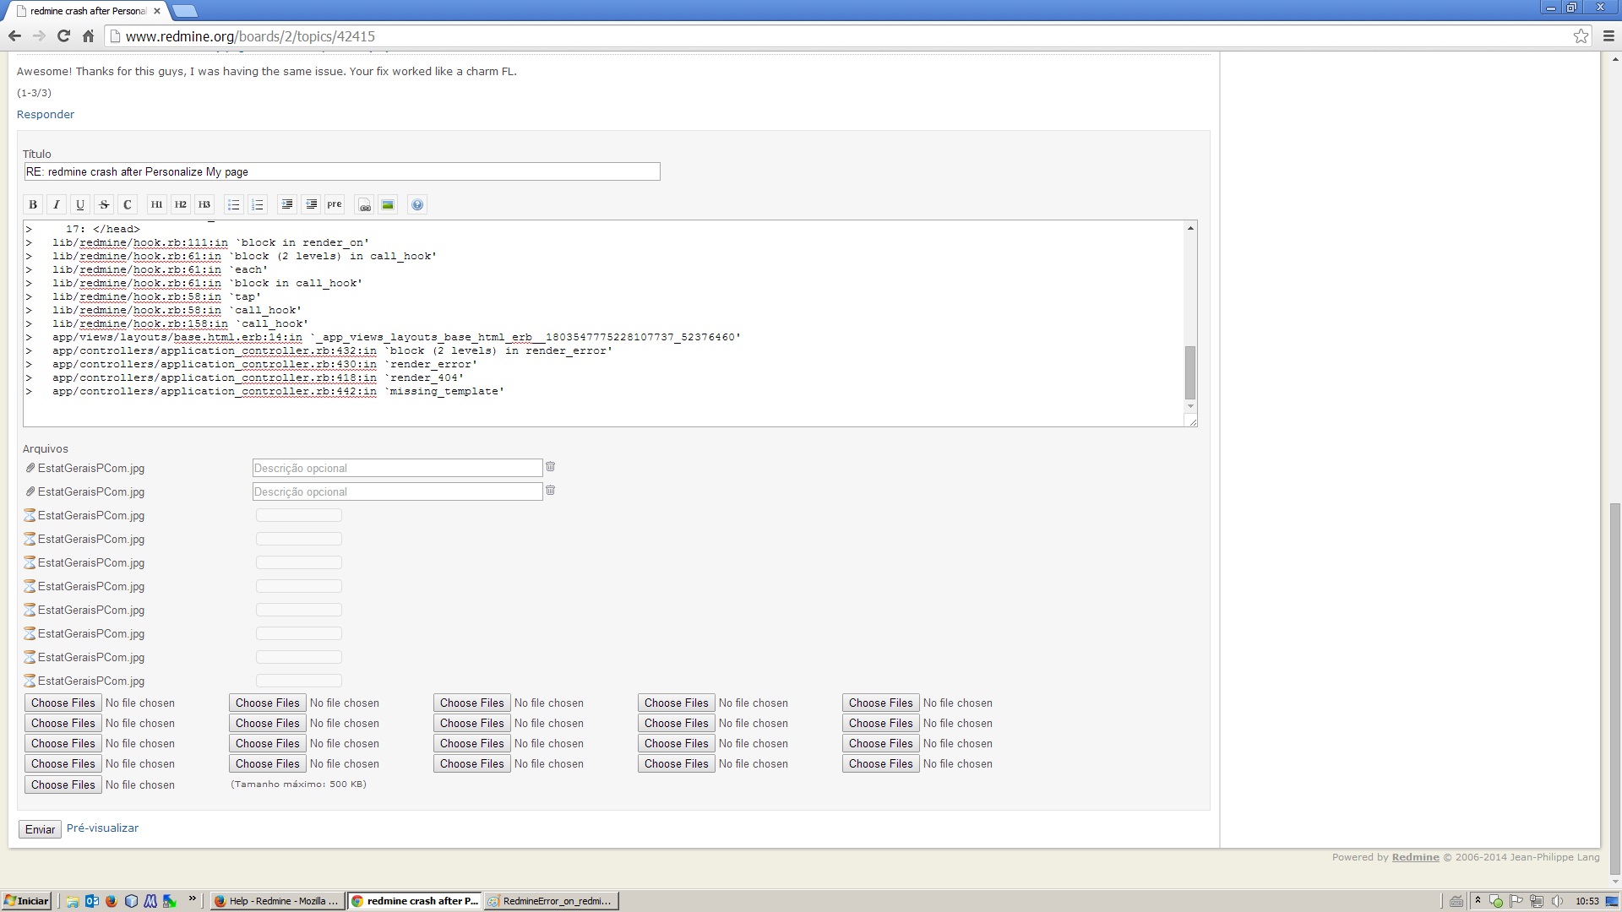Apply italic formatting in the editor toolbar
Image resolution: width=1622 pixels, height=912 pixels.
(57, 204)
